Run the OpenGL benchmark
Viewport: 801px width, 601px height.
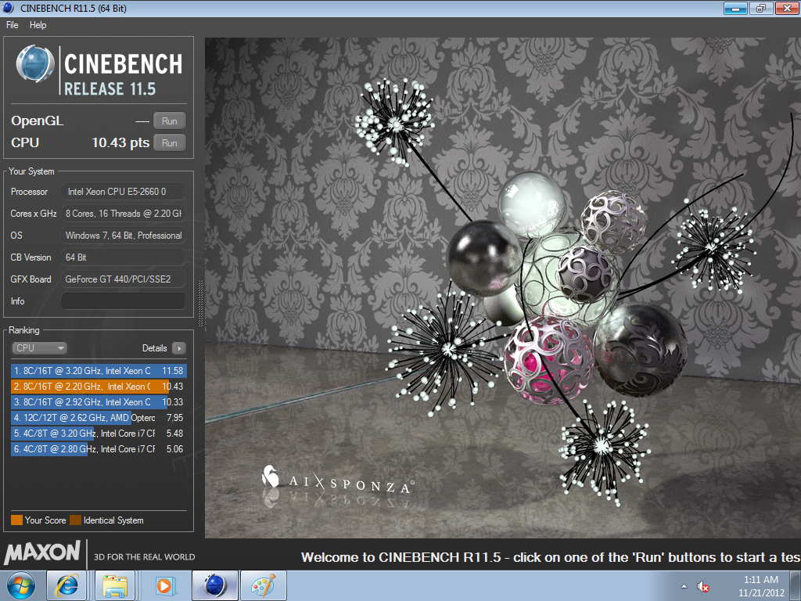(x=170, y=121)
